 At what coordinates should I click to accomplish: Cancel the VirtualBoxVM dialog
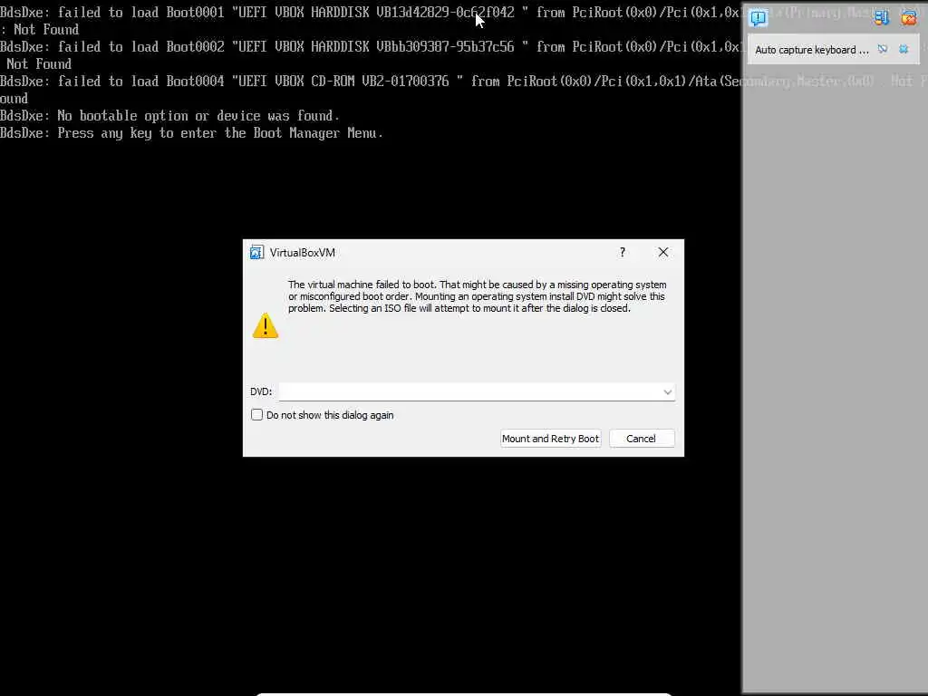click(x=641, y=439)
